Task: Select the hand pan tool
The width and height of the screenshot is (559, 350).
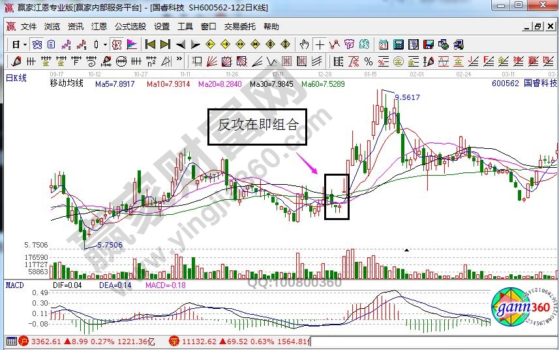Action: [x=304, y=44]
